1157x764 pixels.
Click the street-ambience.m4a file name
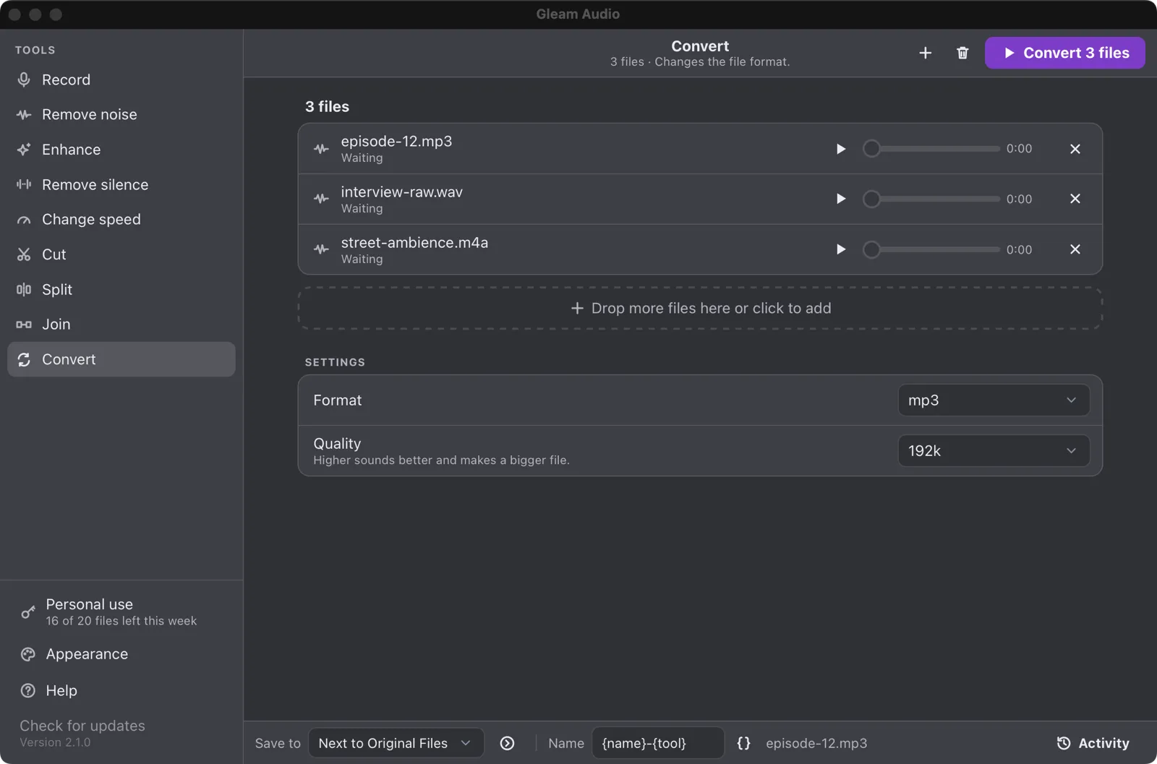click(x=414, y=243)
